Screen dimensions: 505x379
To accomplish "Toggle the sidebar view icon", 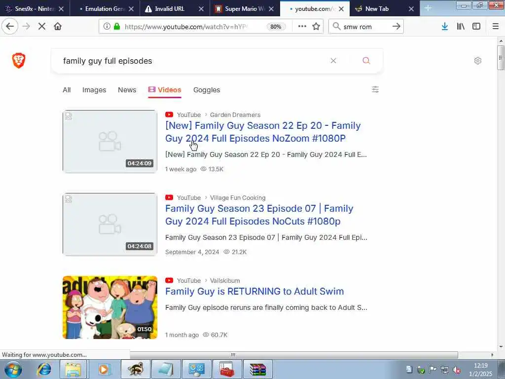I will click(476, 27).
